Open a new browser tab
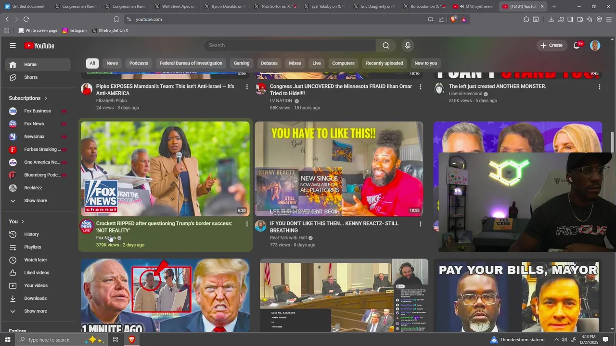 (x=554, y=6)
